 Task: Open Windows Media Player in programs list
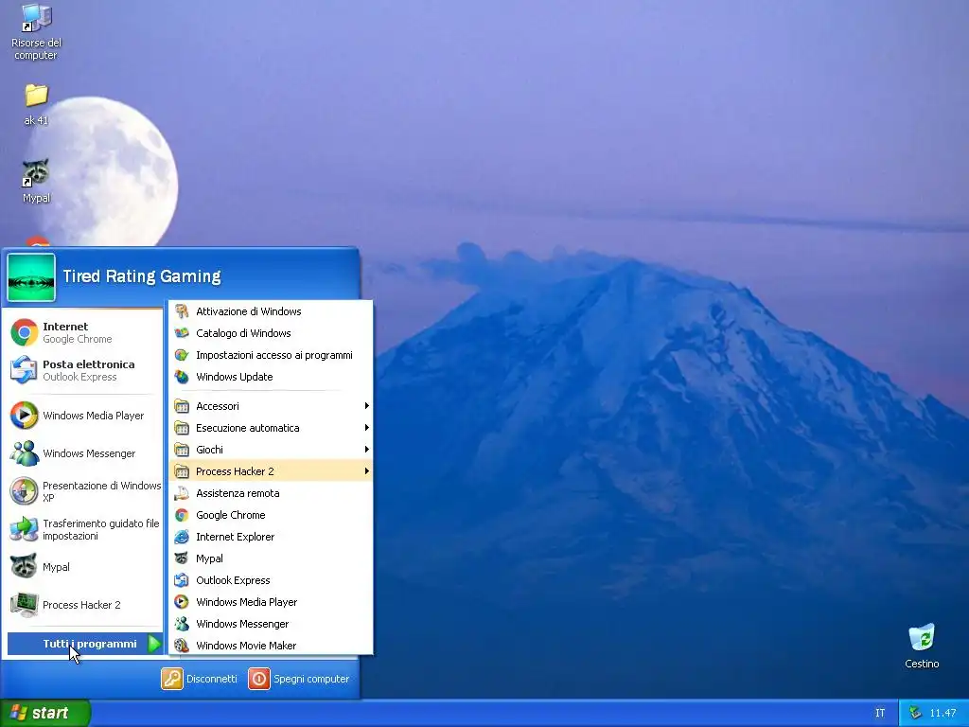(271, 602)
